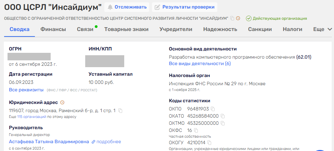Viewport: 334px width, 151px height.
Task: Copy the ОКАТО code 45268584000
Action: click(222, 116)
